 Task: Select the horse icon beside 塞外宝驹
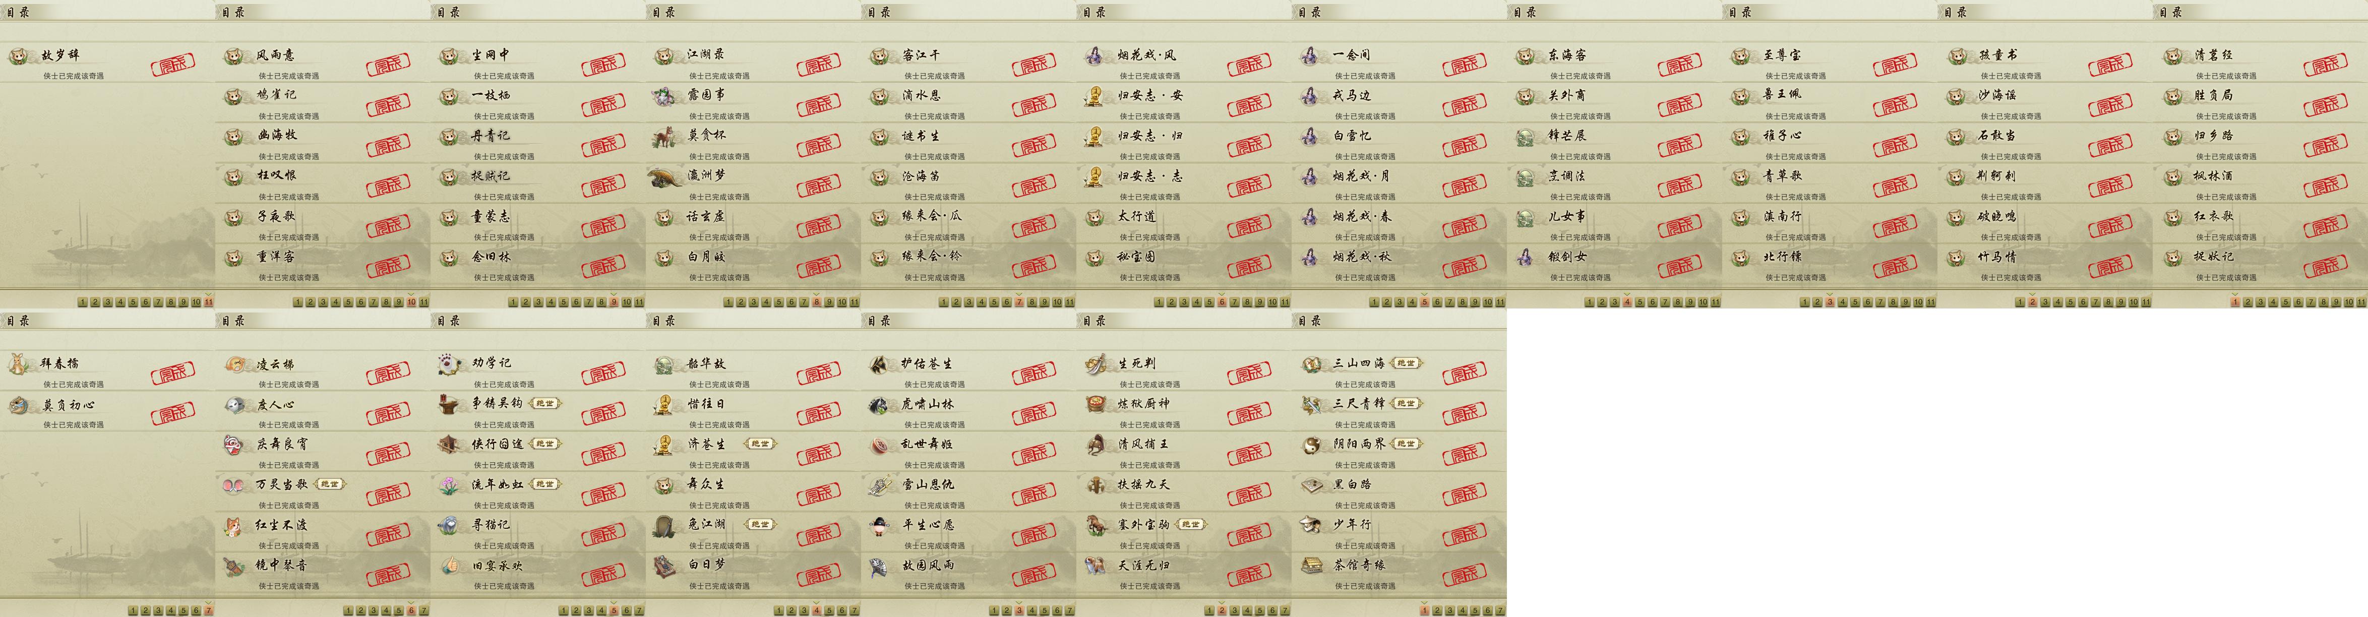click(1096, 525)
